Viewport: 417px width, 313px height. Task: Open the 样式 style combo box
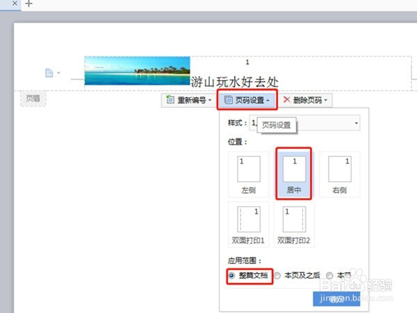305,122
